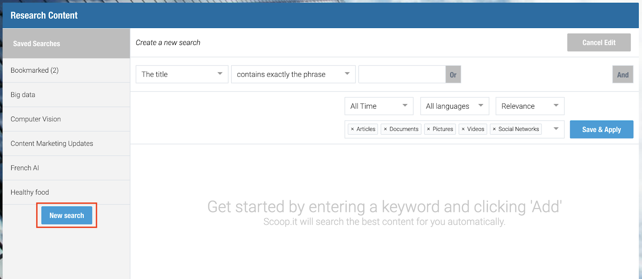Screen dimensions: 642x279
Task: Click the keyword phrase input field
Action: click(x=402, y=74)
